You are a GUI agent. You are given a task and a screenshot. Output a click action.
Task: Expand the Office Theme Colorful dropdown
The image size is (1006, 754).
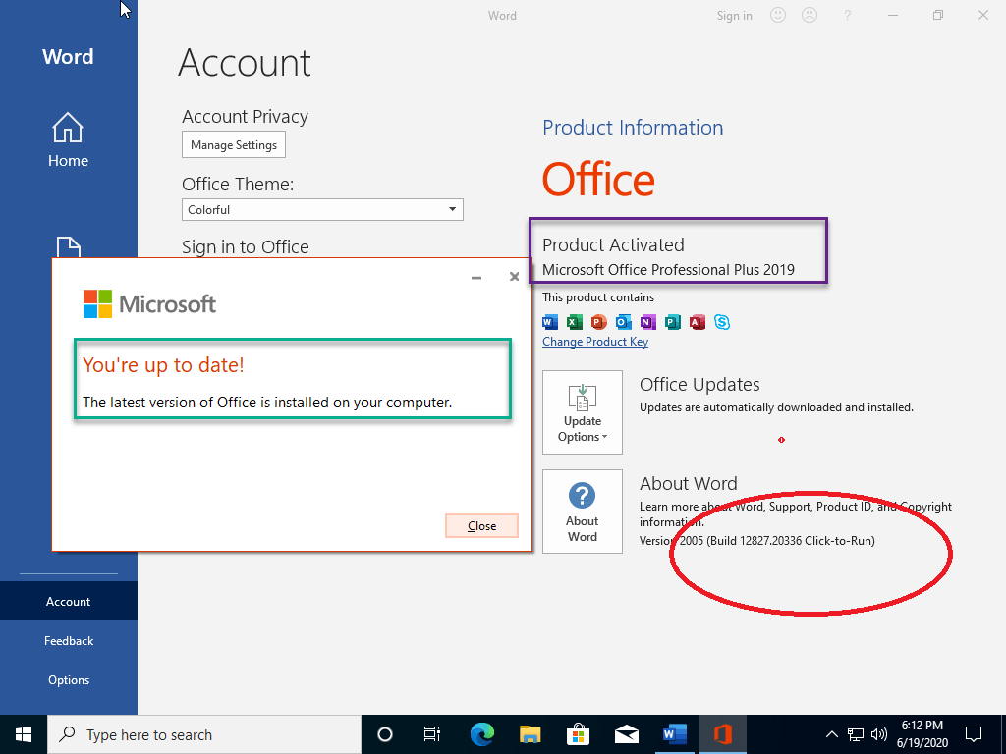[x=322, y=210]
